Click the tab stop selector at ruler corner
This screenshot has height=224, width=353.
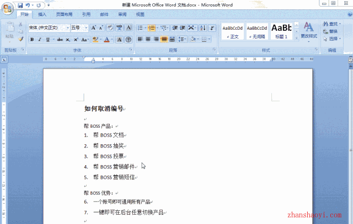point(4,59)
